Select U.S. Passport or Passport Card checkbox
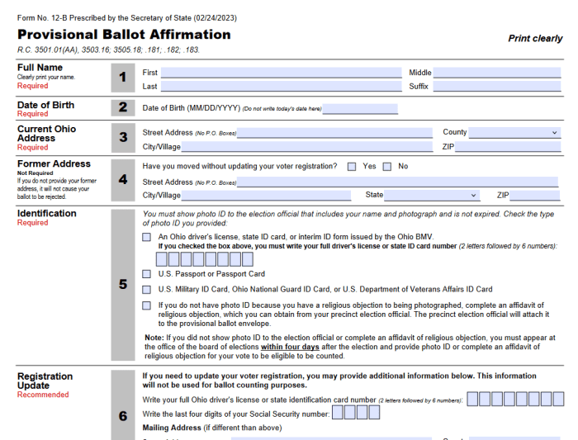The image size is (578, 440). pos(146,274)
